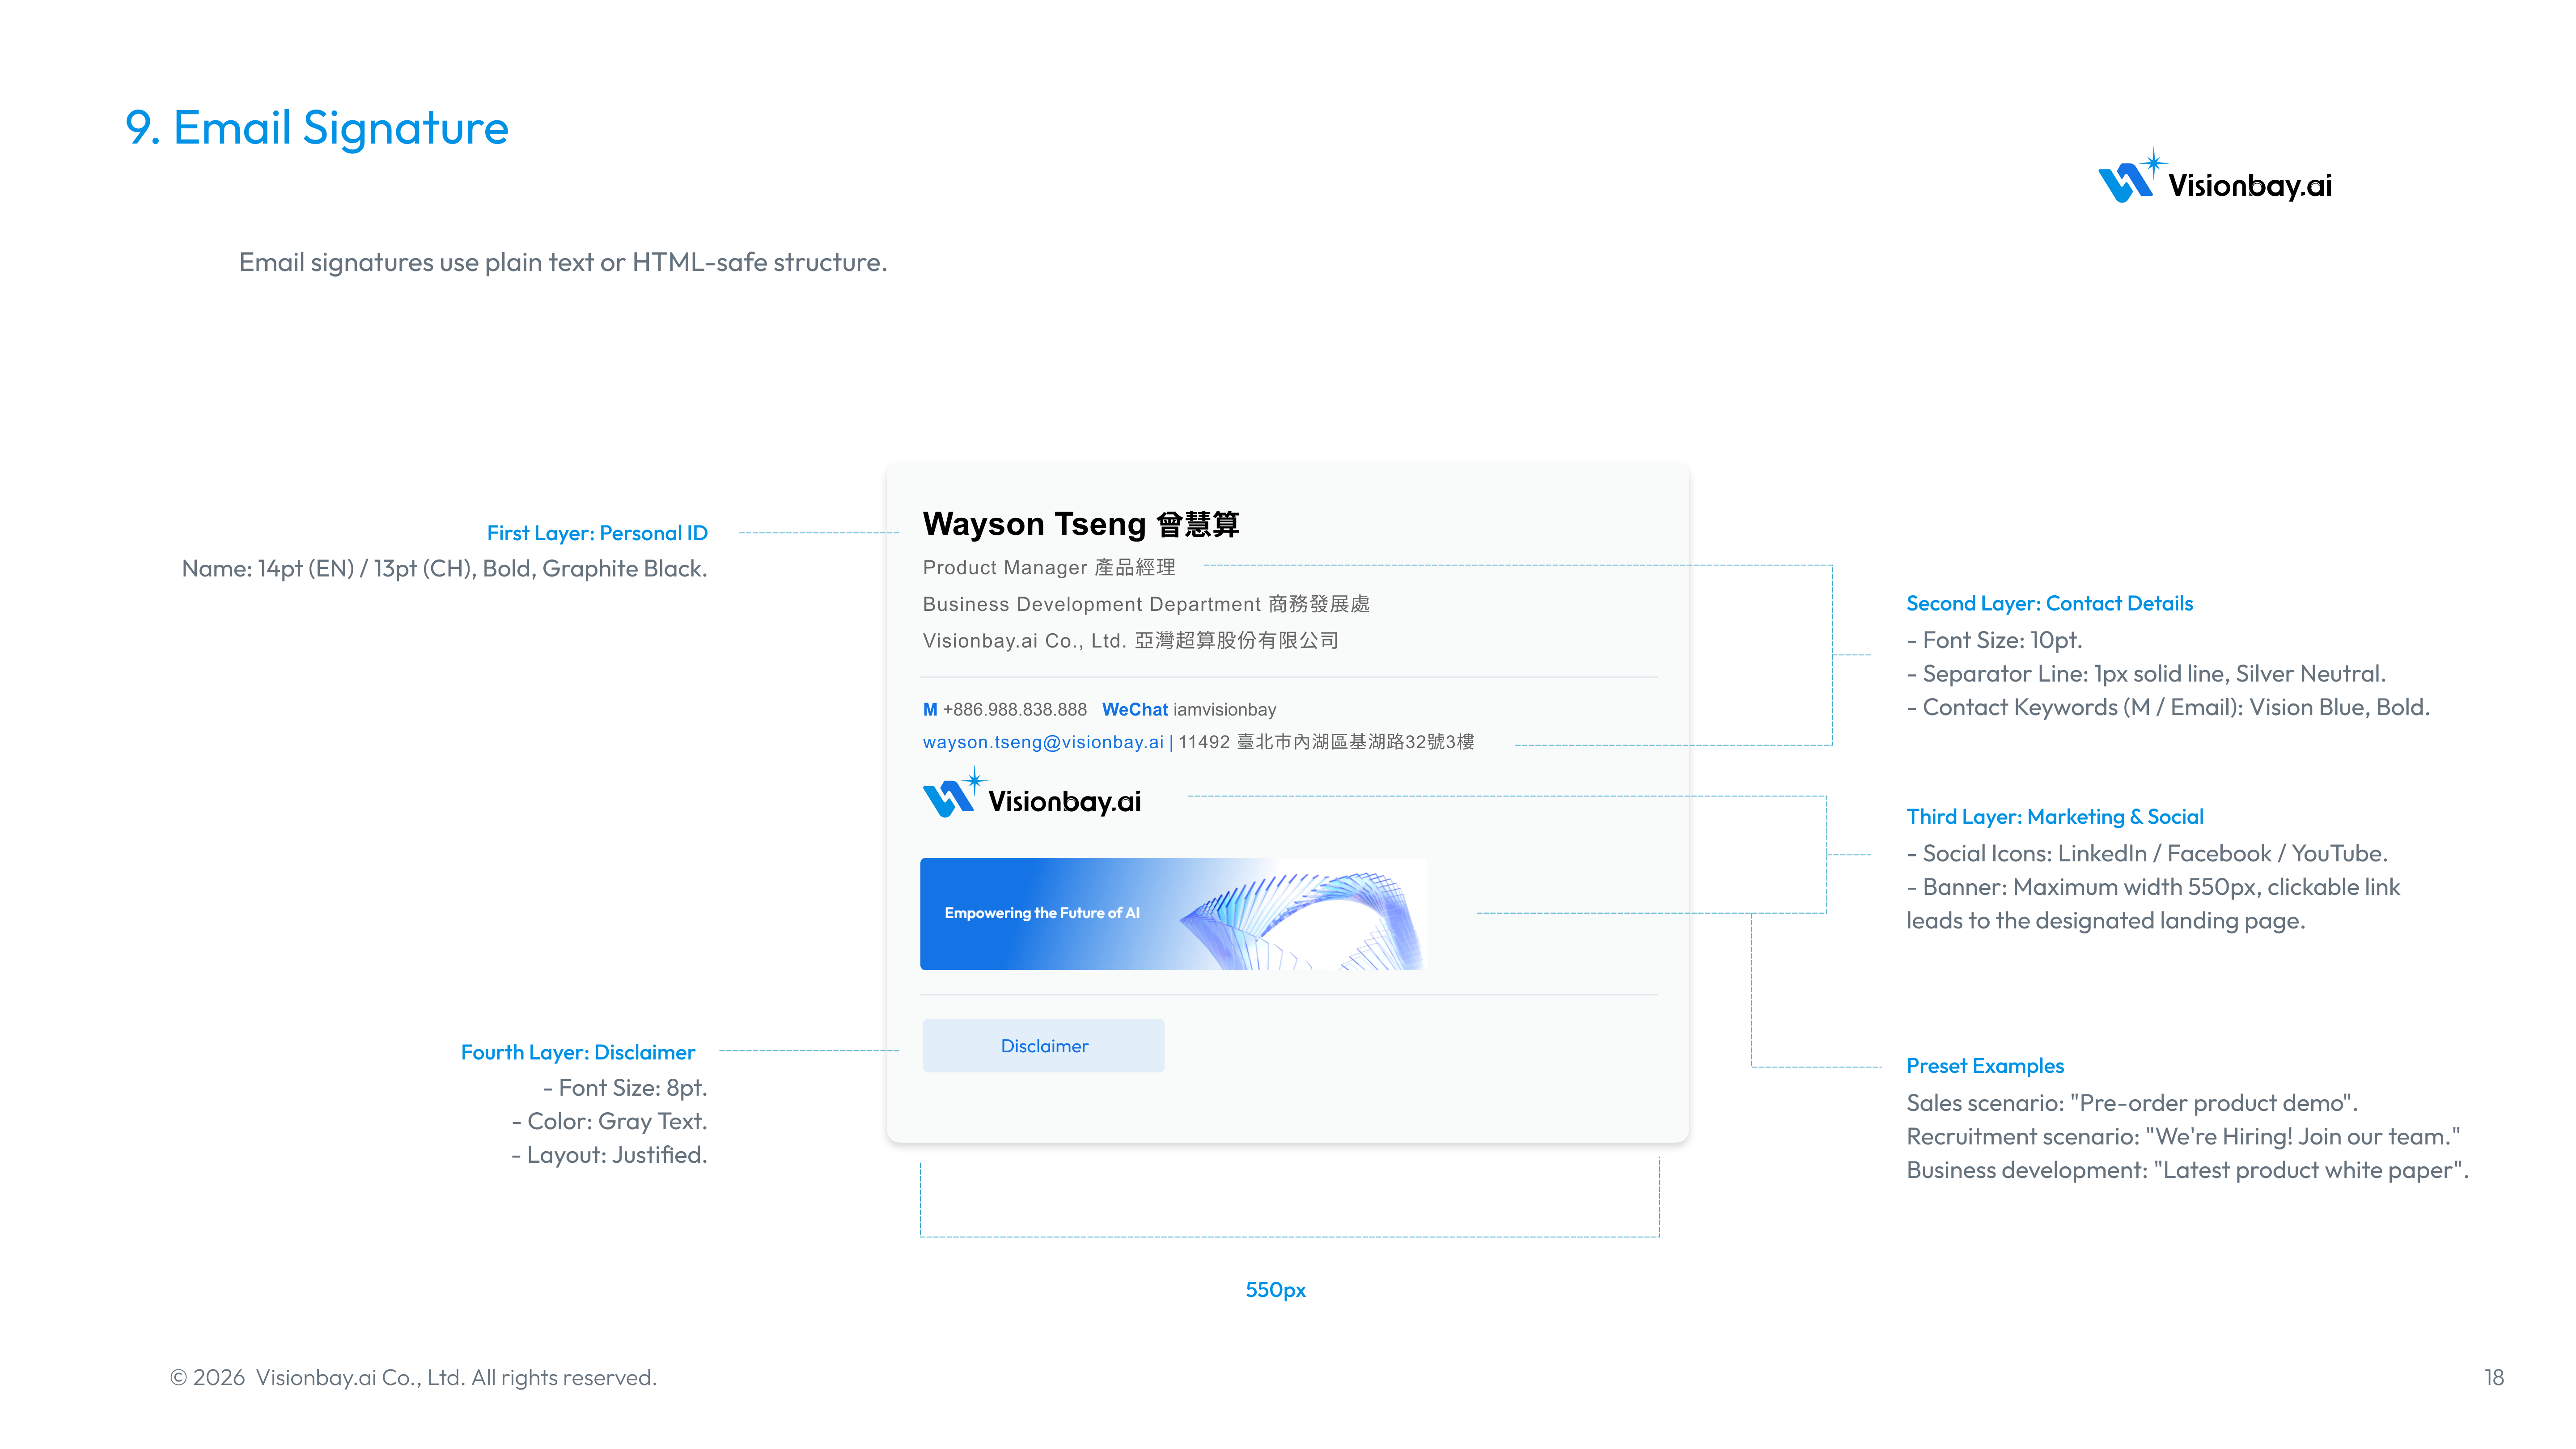Click the 'Business development: Latest product white paper' line
The height and width of the screenshot is (1449, 2576).
coord(2188,1170)
